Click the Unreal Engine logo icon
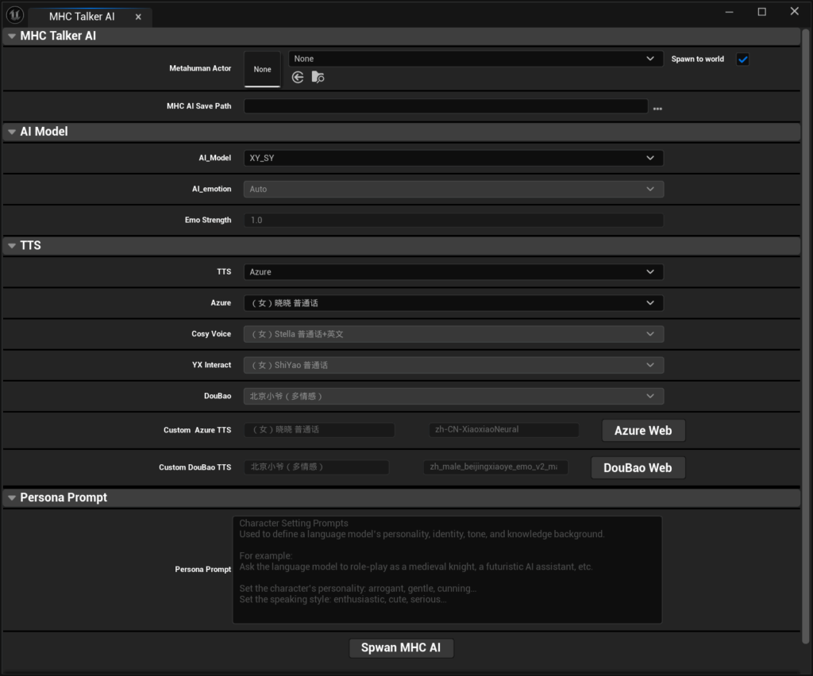This screenshot has height=676, width=813. click(14, 14)
